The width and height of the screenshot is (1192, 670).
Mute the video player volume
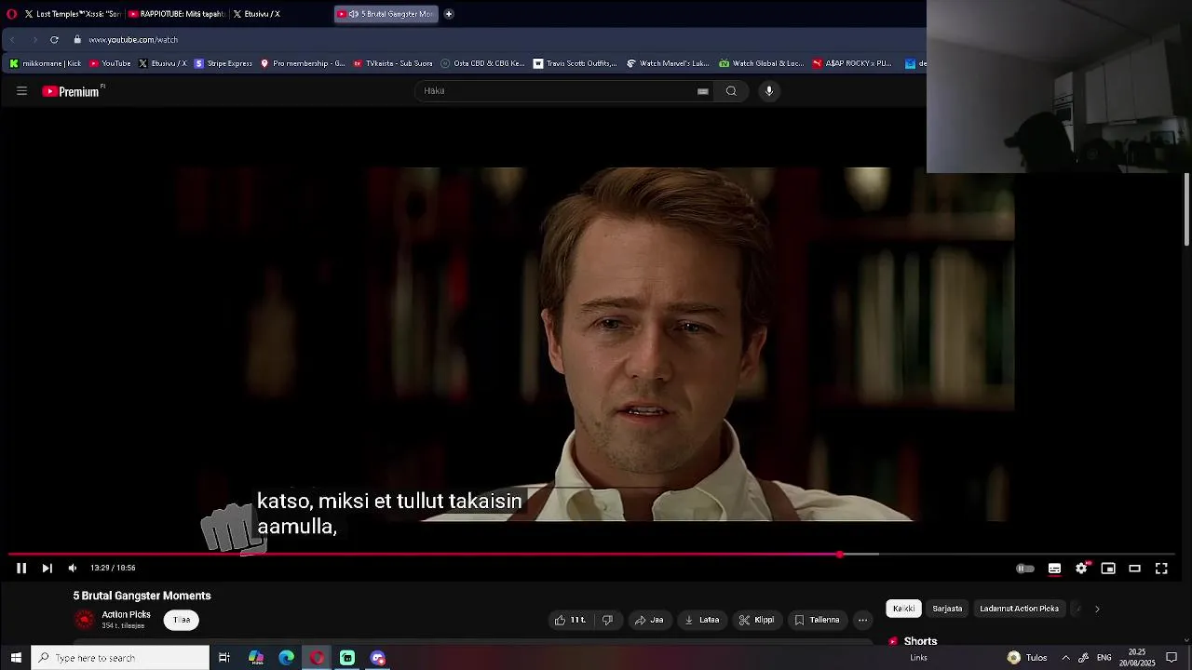point(73,568)
